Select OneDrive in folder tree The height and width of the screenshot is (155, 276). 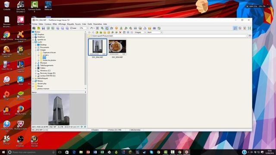[41, 37]
